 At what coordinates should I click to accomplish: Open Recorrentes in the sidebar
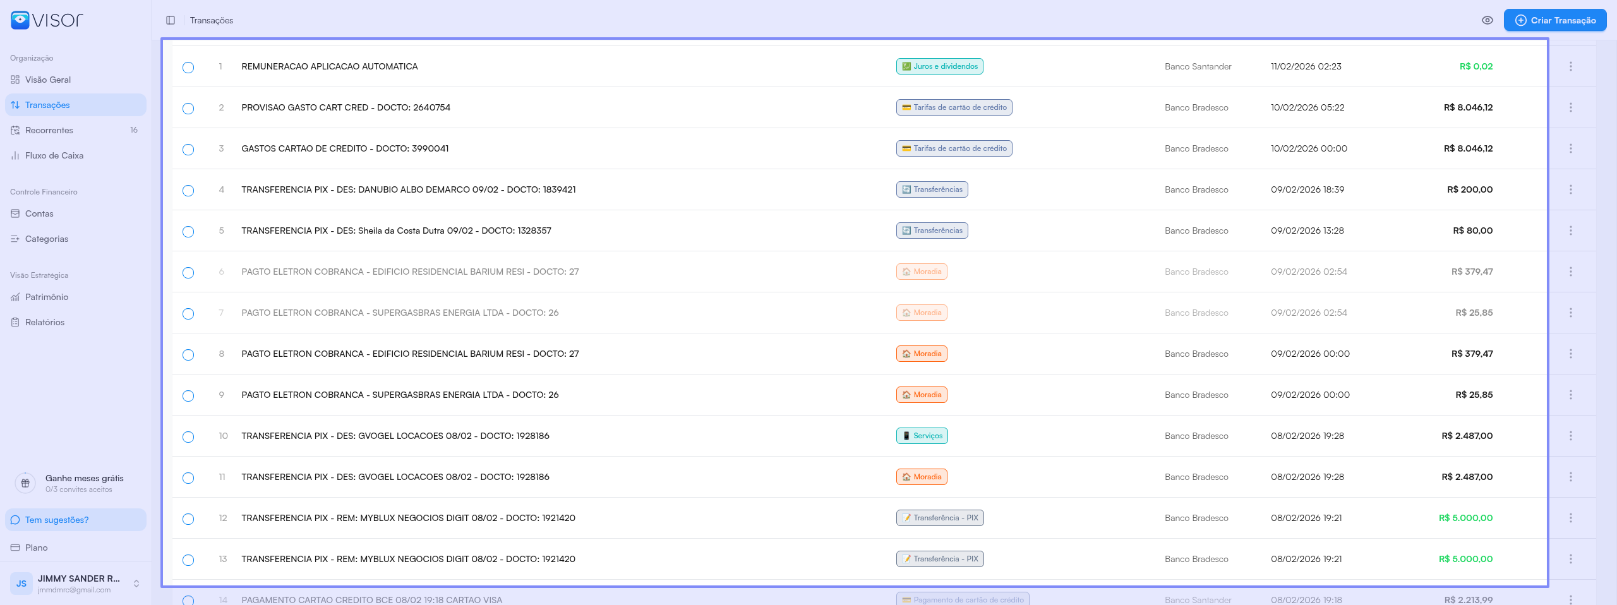tap(49, 130)
